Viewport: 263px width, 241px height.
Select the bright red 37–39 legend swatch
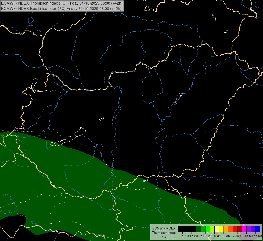[x=235, y=229]
